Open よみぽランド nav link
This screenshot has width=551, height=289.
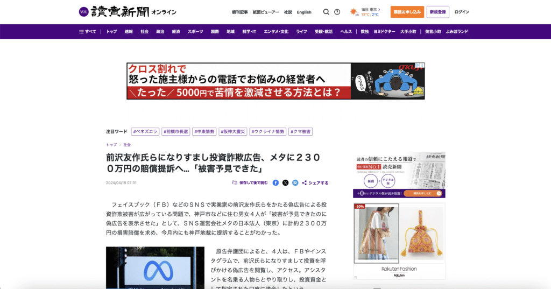coord(457,32)
